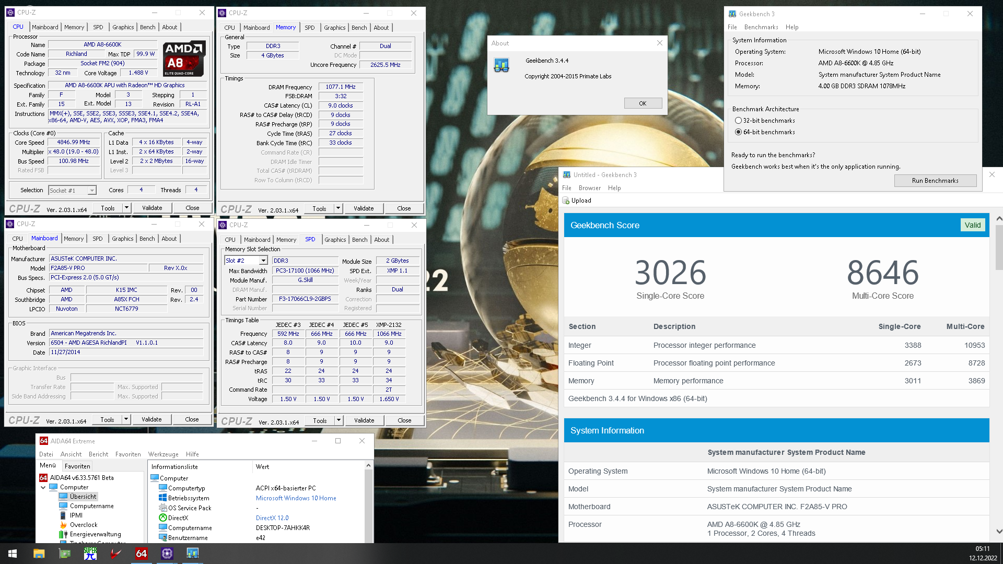Screen dimensions: 1003x564
Task: Open the Bericht menu in AIDA64
Action: coord(98,454)
